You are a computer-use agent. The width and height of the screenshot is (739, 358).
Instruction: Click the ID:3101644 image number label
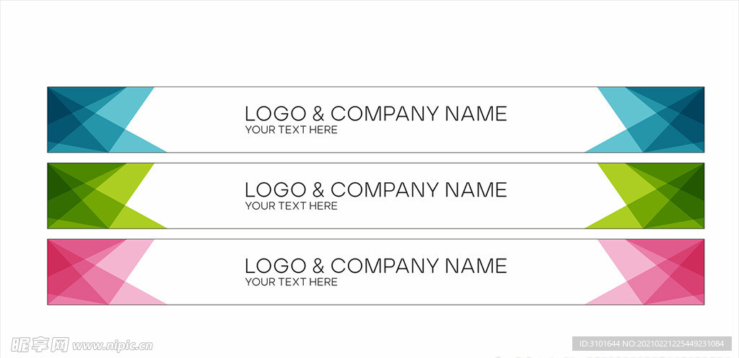652,344
